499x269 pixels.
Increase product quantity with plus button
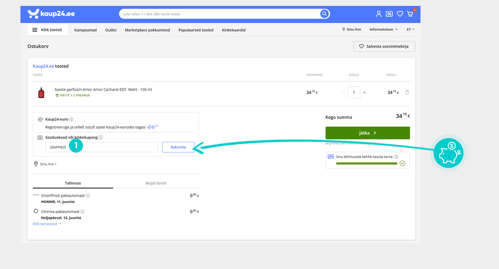[x=364, y=92]
